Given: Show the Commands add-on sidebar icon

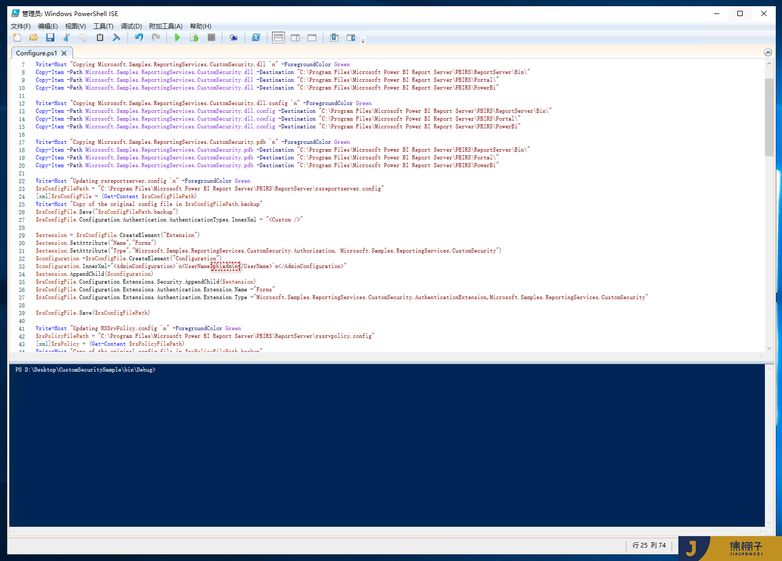Looking at the screenshot, I should (x=351, y=37).
